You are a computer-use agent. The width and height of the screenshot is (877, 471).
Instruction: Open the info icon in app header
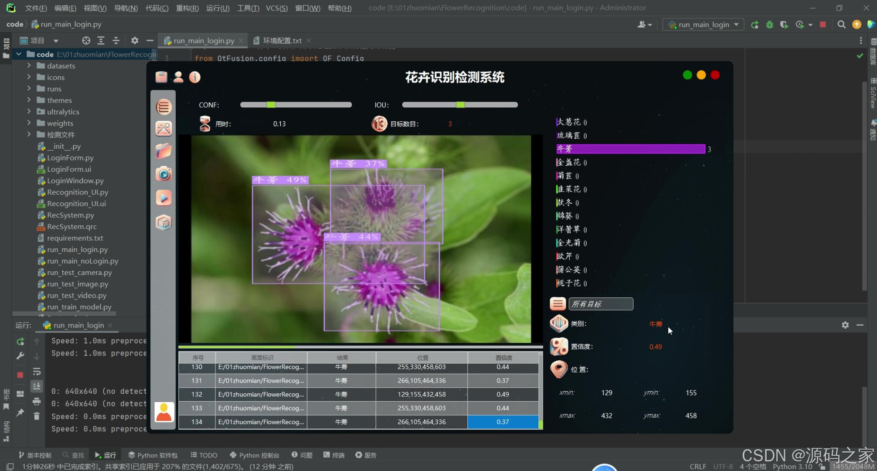pos(194,77)
